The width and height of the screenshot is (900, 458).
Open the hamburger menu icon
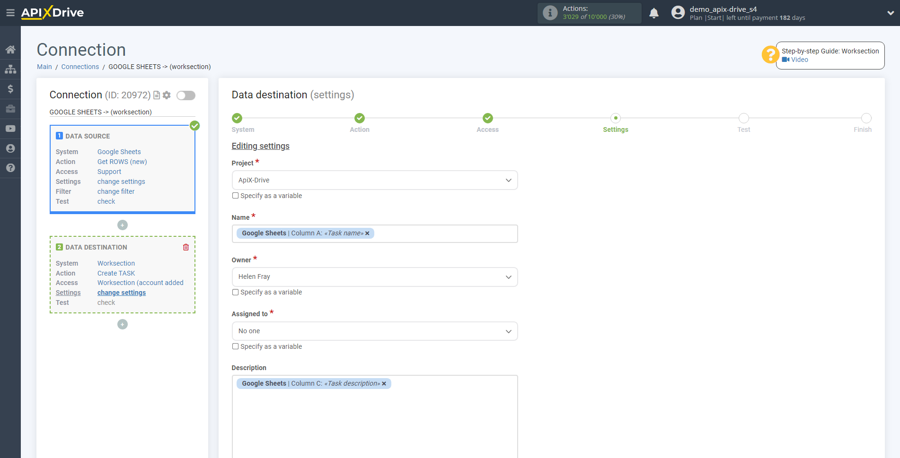[10, 13]
